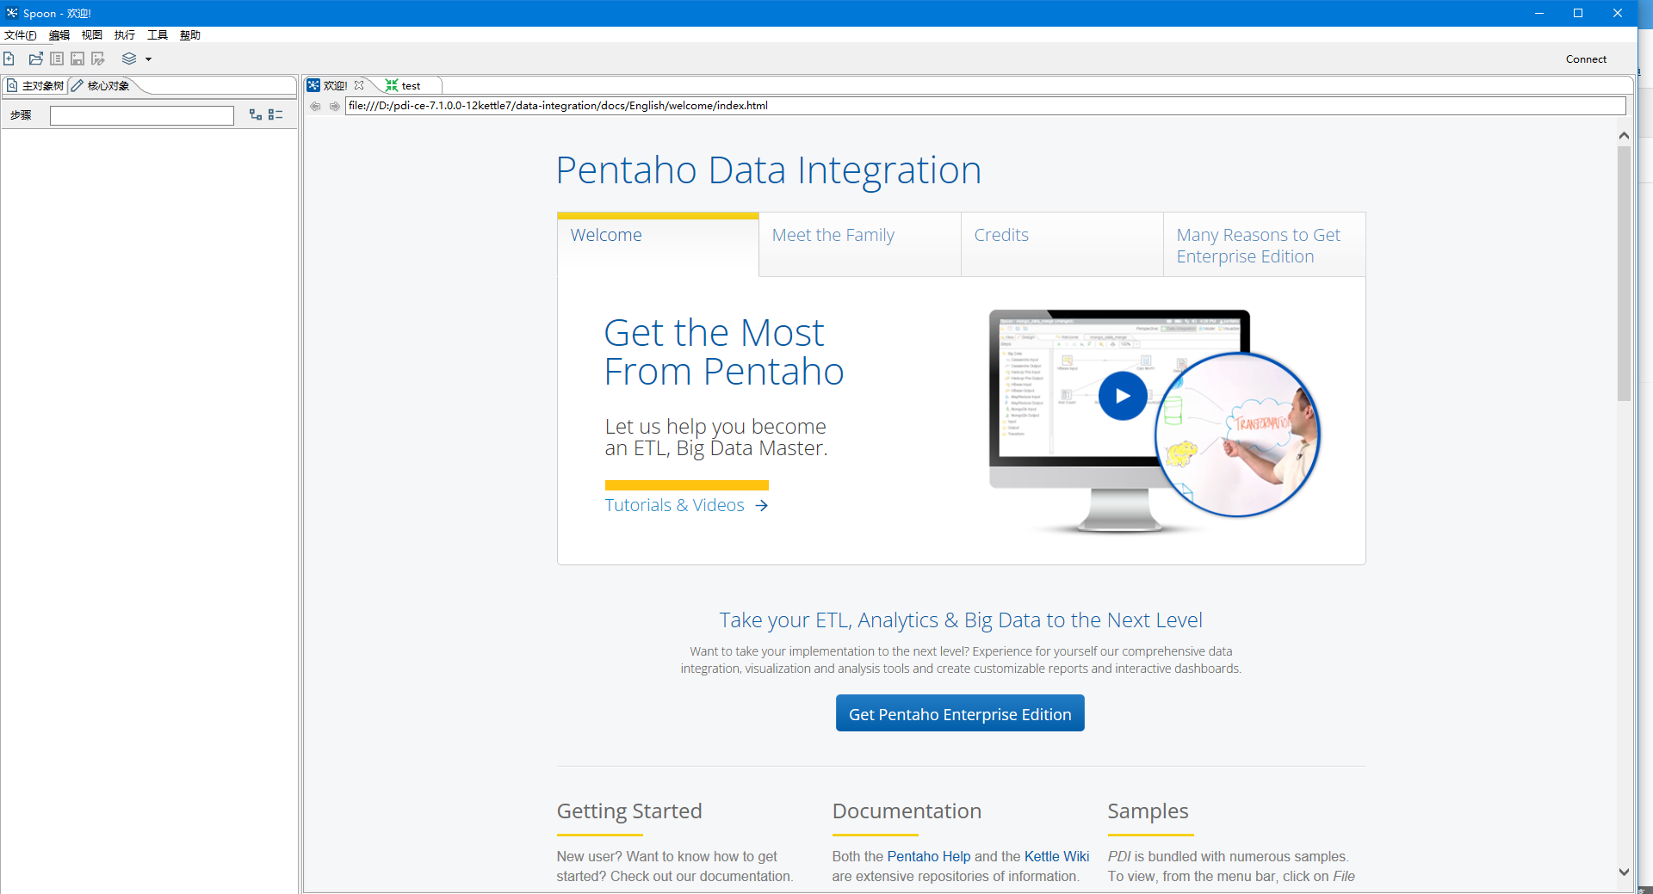Open the Pentaho Help link
The image size is (1653, 894).
point(929,856)
